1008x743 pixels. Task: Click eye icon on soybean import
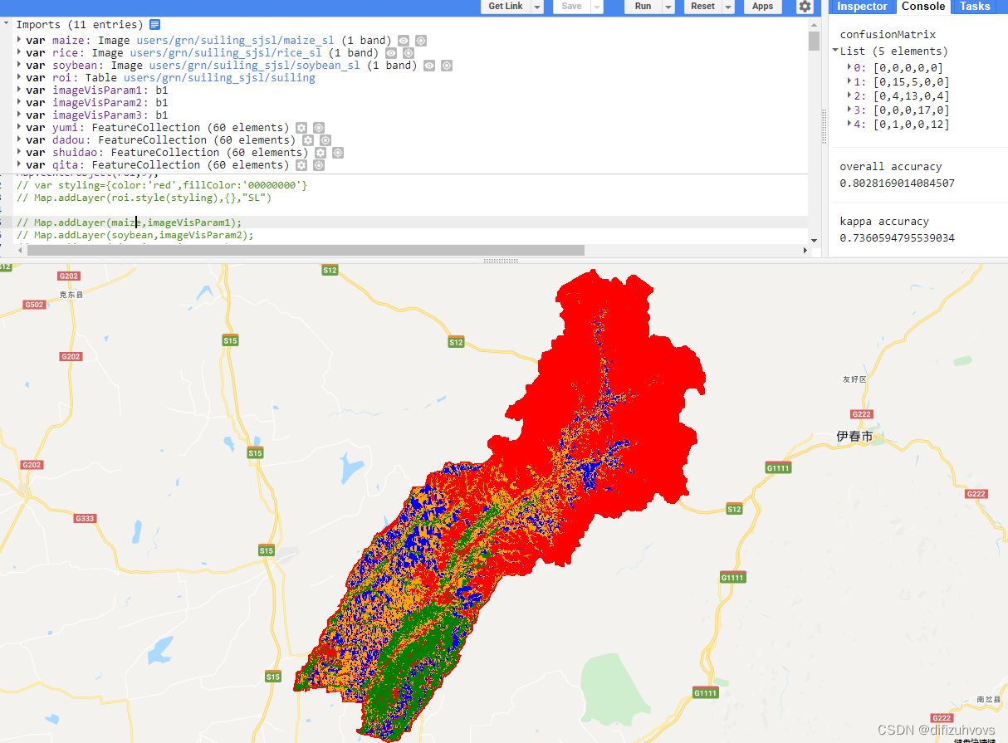click(428, 66)
